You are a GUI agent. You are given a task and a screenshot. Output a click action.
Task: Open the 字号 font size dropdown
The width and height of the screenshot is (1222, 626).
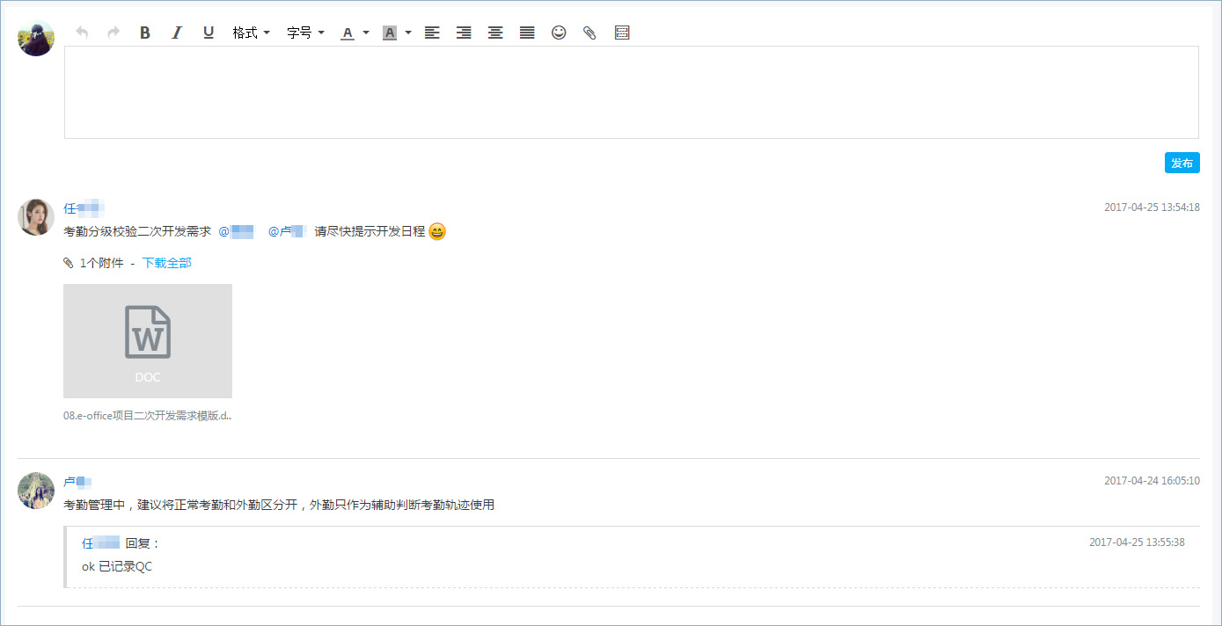305,33
